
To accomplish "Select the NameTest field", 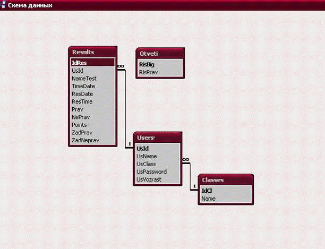I will pyautogui.click(x=84, y=78).
